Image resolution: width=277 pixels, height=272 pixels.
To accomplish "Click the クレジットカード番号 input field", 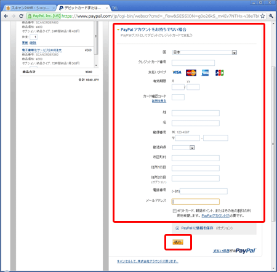I will pyautogui.click(x=193, y=63).
